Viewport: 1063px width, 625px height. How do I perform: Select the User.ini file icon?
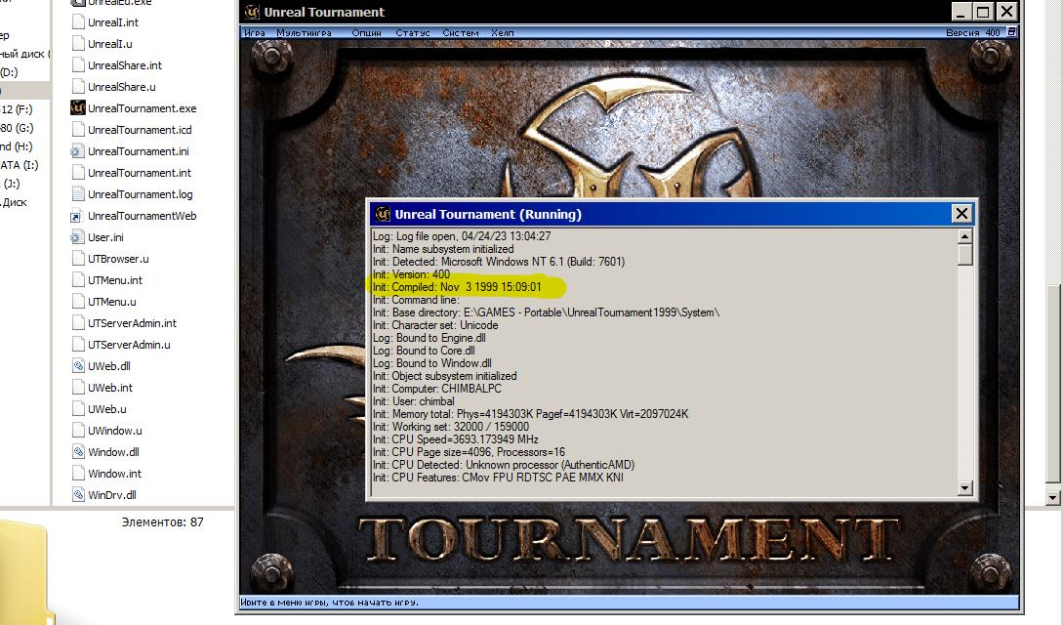[78, 237]
